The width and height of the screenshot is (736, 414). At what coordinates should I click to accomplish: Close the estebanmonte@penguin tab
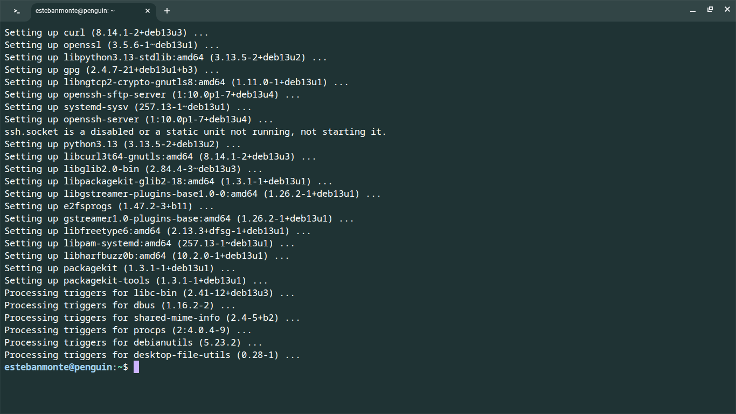pos(148,11)
